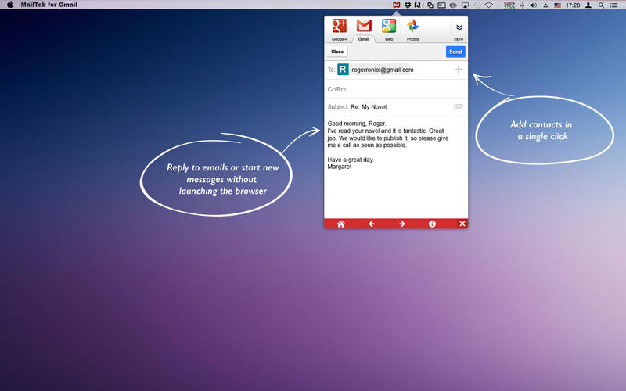Screen dimensions: 626x391
Task: Click the Home icon in red toolbar
Action: [341, 224]
